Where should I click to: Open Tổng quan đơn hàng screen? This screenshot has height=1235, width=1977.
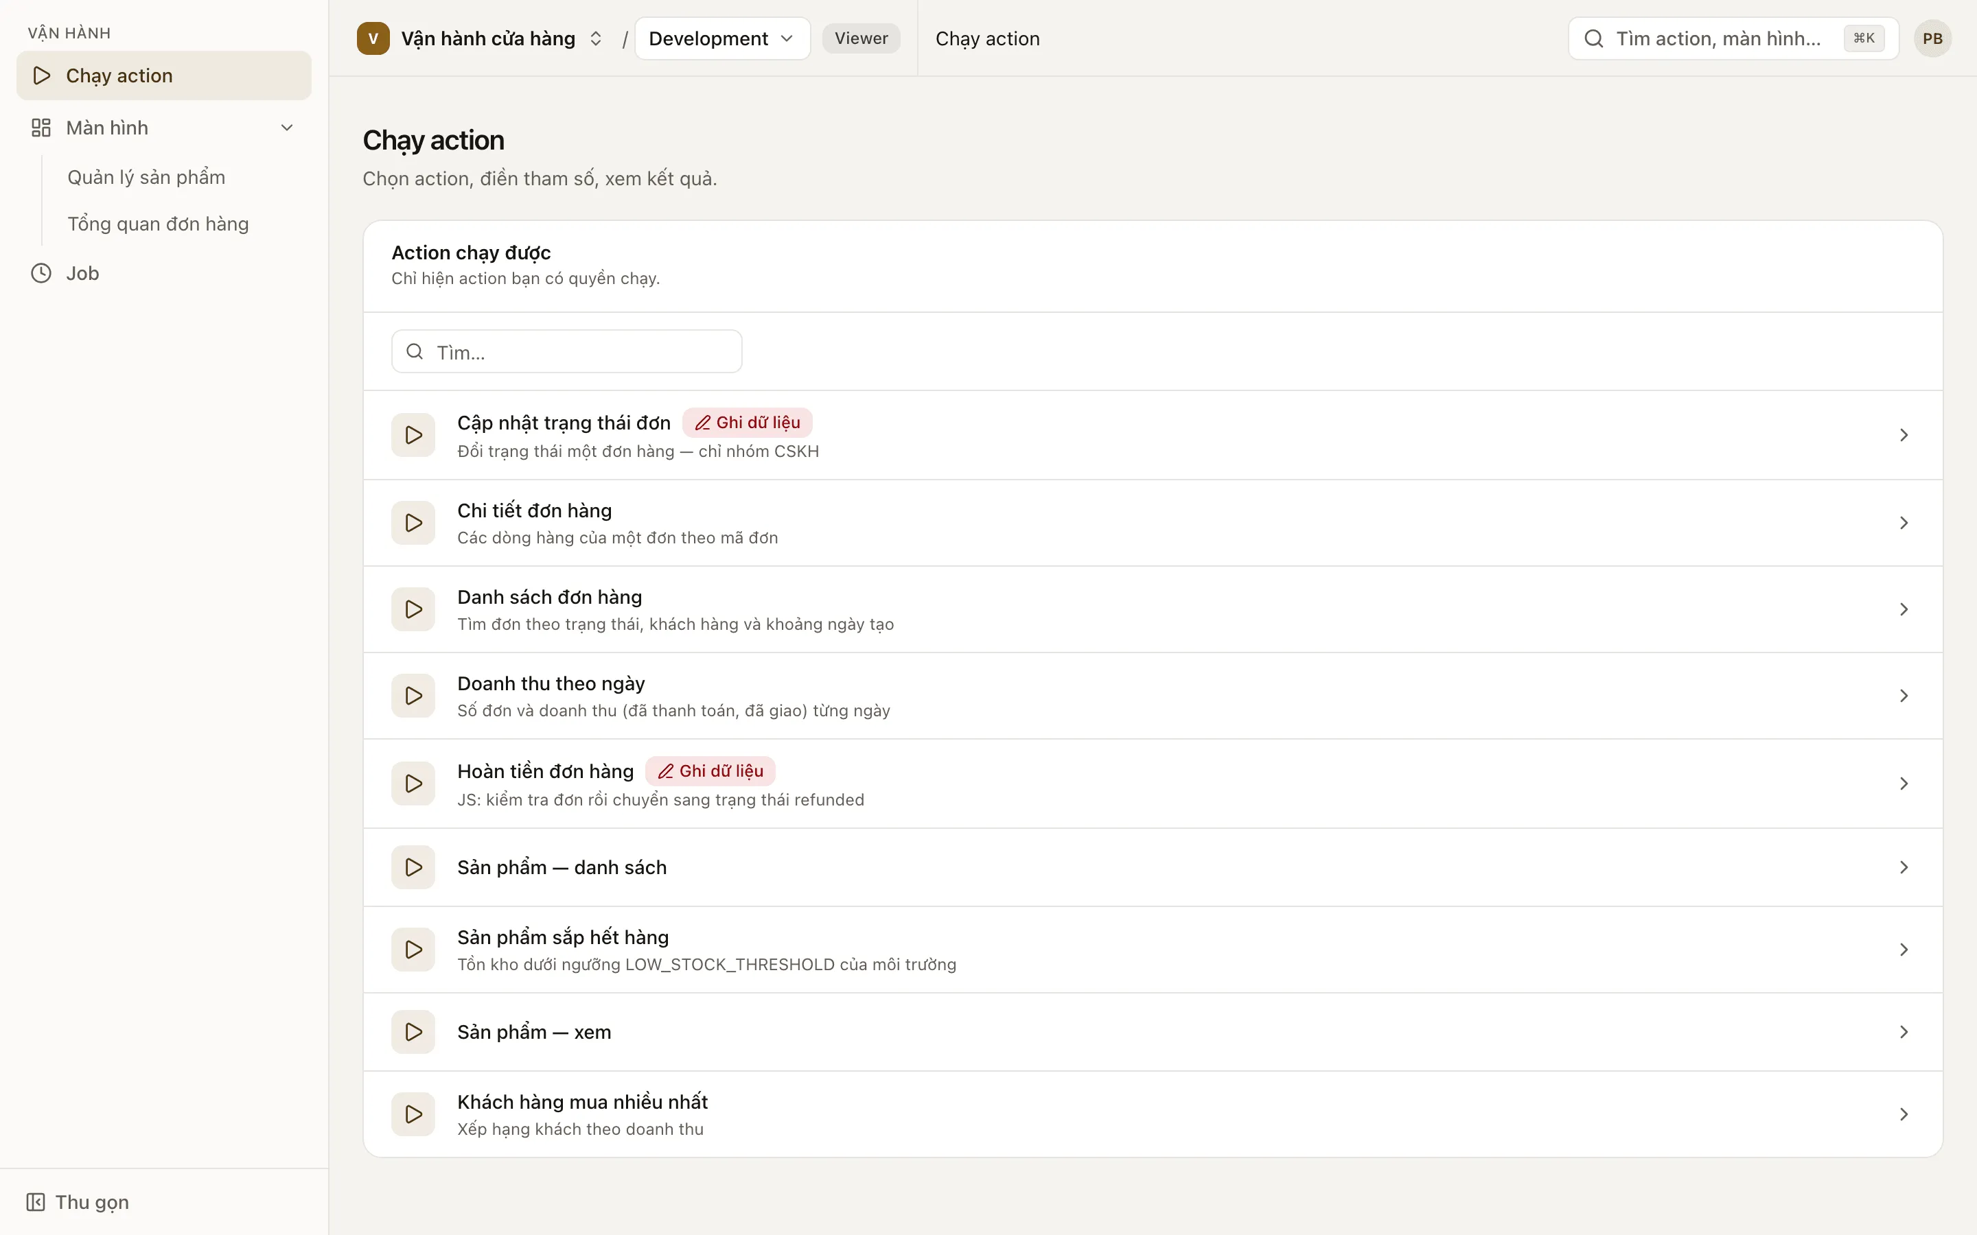(158, 224)
